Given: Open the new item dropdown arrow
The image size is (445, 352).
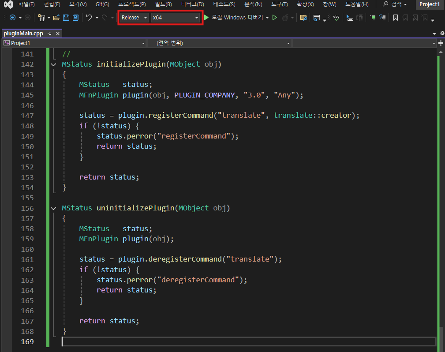Looking at the screenshot, I should 49,18.
